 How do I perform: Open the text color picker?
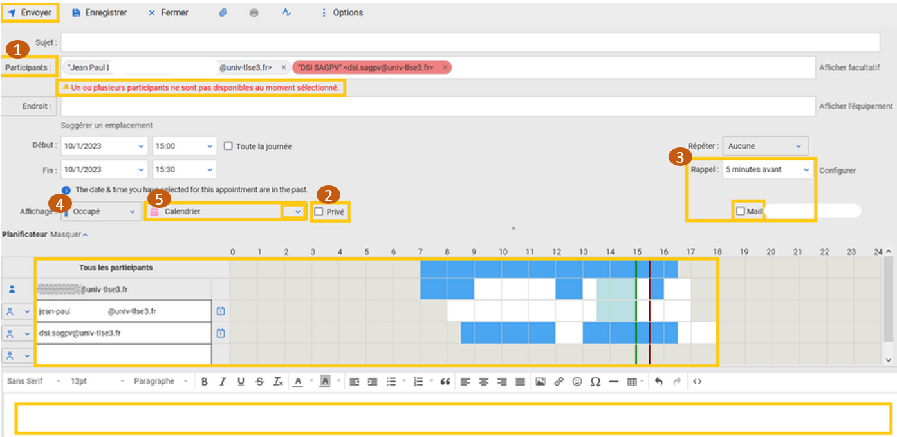pyautogui.click(x=297, y=382)
